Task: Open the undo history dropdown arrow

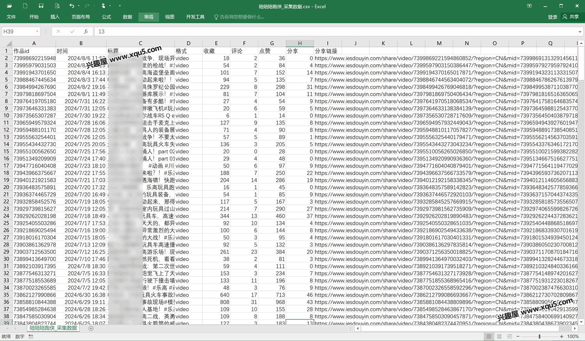Action: (78, 6)
